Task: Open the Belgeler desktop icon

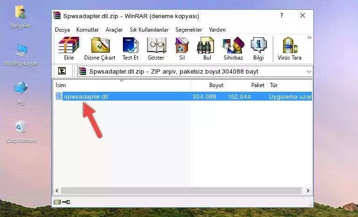Action: click(x=21, y=17)
